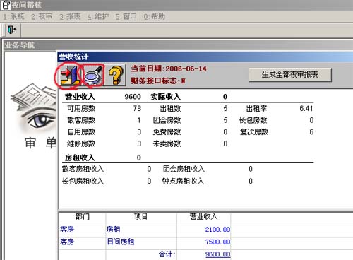Open the 2:夜审 menu

point(42,16)
